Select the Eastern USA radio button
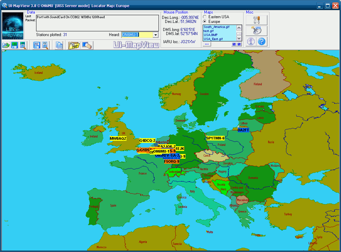The image size is (341, 252). click(x=205, y=17)
